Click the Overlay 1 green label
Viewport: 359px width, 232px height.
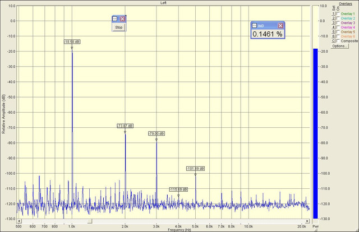click(348, 13)
